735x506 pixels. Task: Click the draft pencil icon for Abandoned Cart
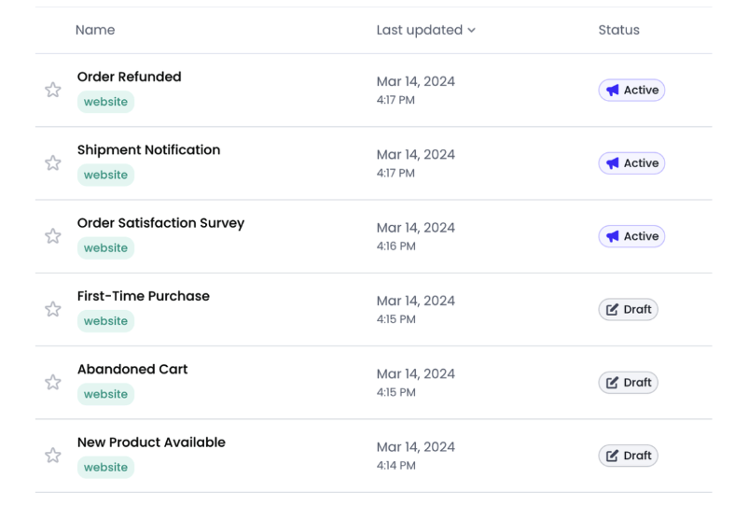tap(612, 383)
